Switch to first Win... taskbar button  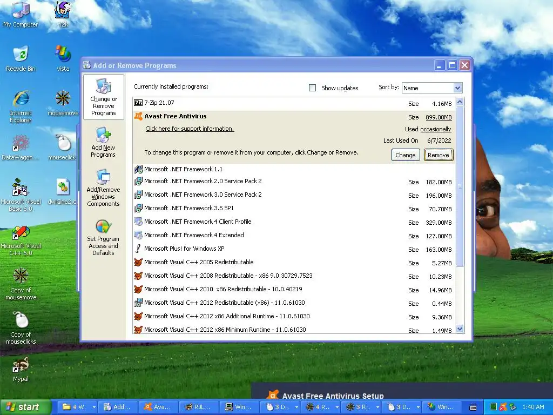[239, 407]
